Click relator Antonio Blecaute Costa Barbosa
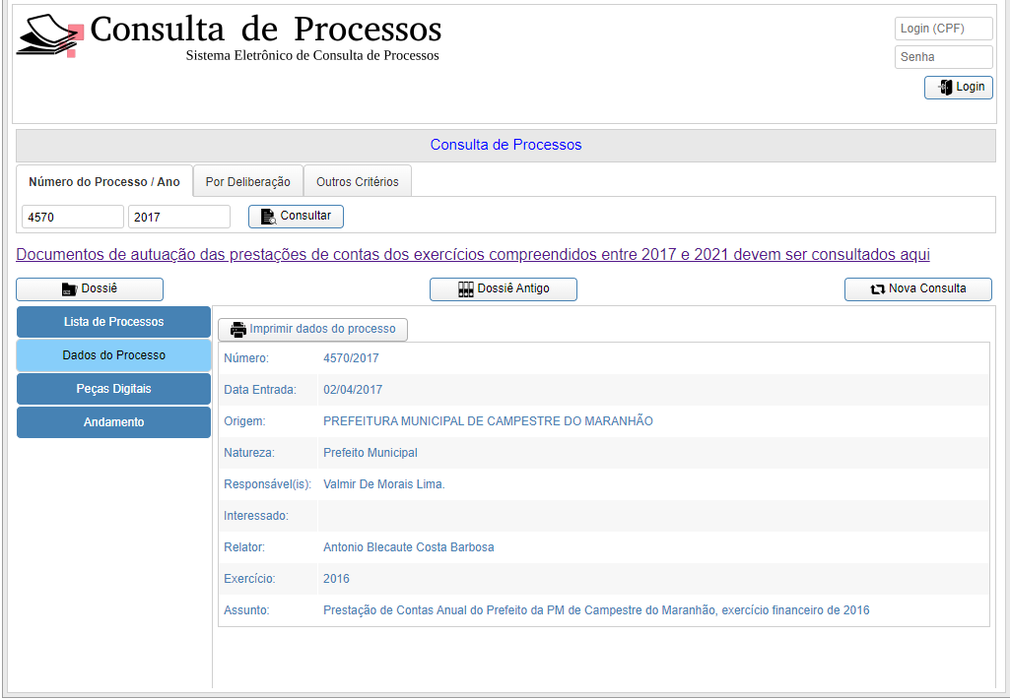Image resolution: width=1010 pixels, height=700 pixels. pyautogui.click(x=408, y=547)
